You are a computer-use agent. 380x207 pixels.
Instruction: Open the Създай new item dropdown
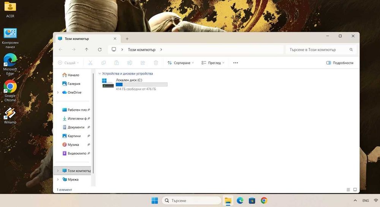68,63
